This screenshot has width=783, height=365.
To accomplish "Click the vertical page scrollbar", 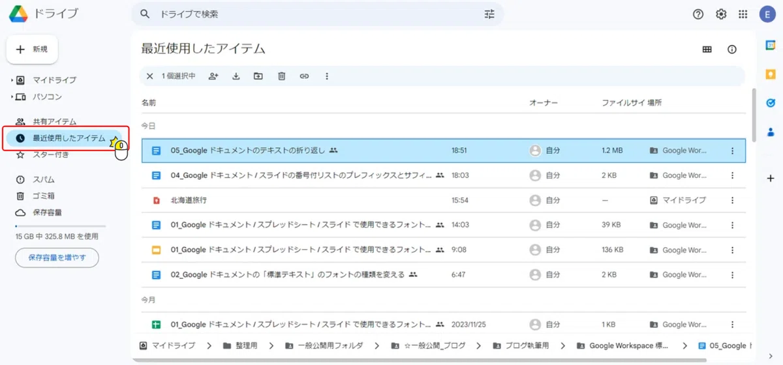I will pos(754,115).
